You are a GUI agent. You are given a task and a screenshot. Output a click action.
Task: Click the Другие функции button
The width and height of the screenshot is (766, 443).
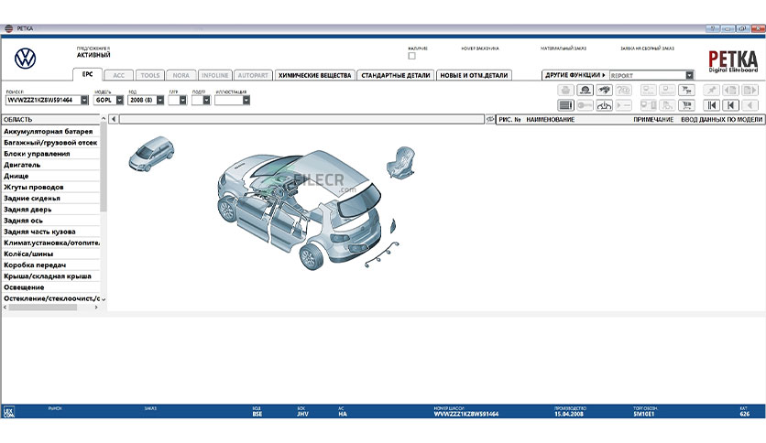(x=574, y=75)
